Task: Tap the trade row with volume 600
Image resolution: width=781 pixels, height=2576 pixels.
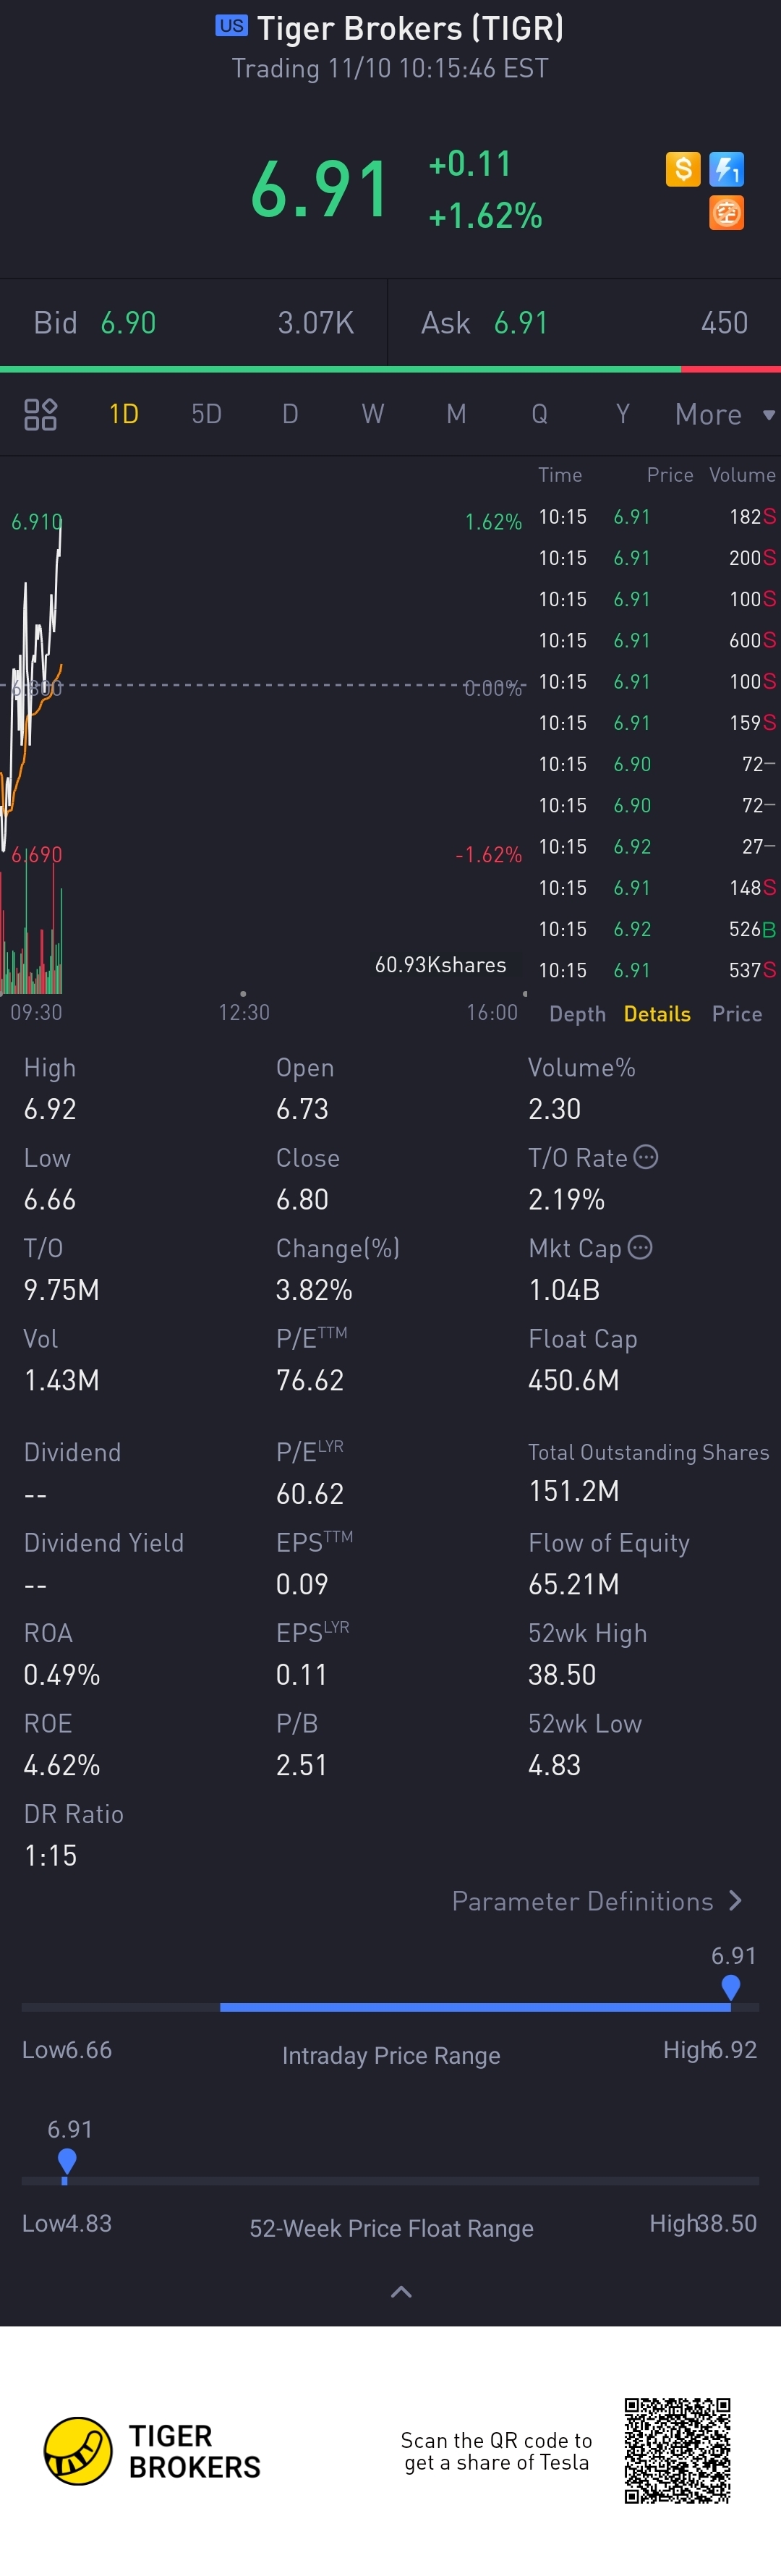Action: (x=656, y=640)
